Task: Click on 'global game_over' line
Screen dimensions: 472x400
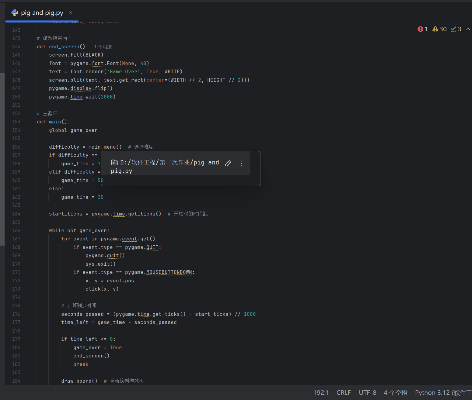Action: point(73,130)
